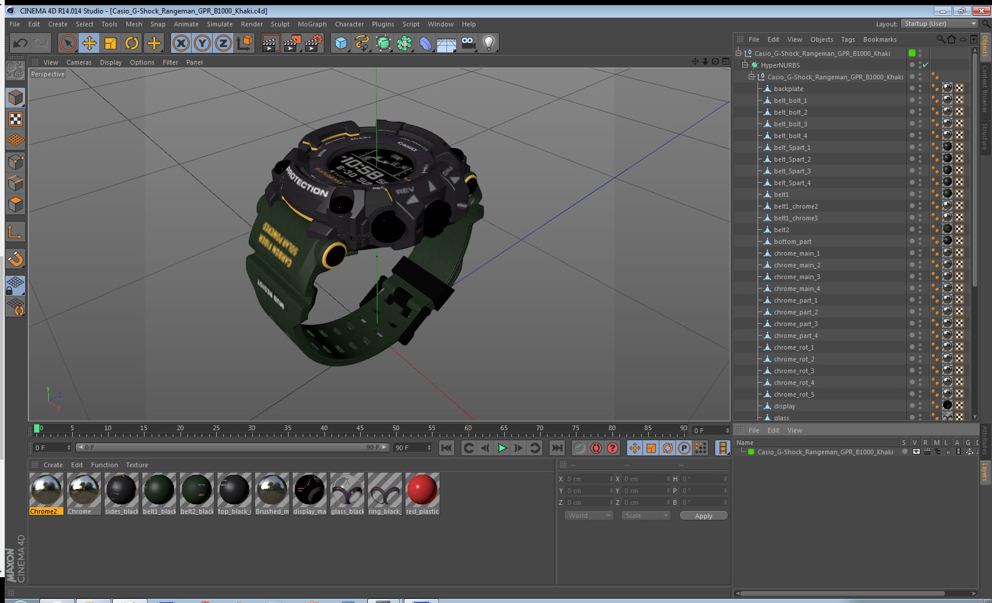Viewport: 992px width, 603px height.
Task: Toggle Z axis lock
Action: 223,43
